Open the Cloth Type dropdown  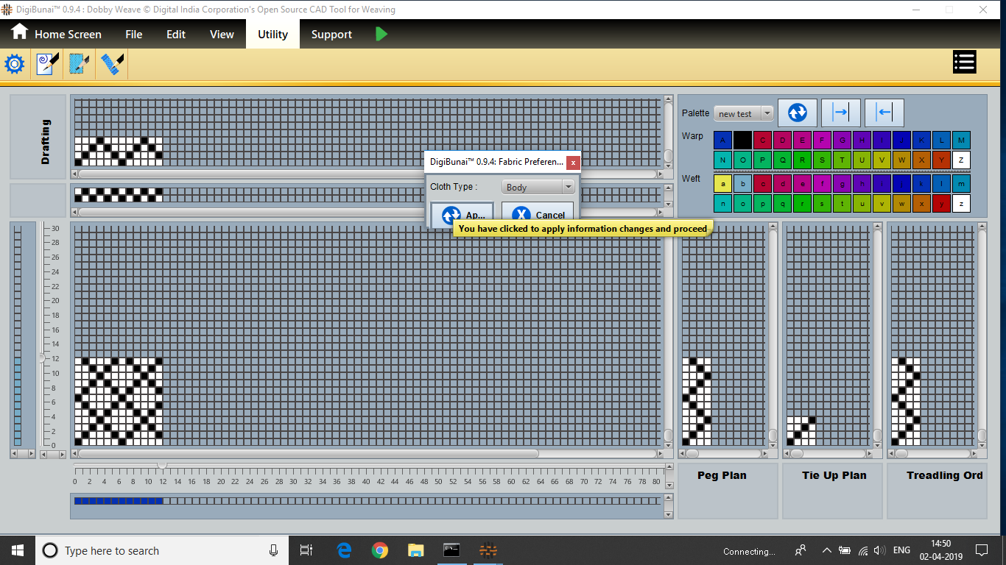pos(538,188)
